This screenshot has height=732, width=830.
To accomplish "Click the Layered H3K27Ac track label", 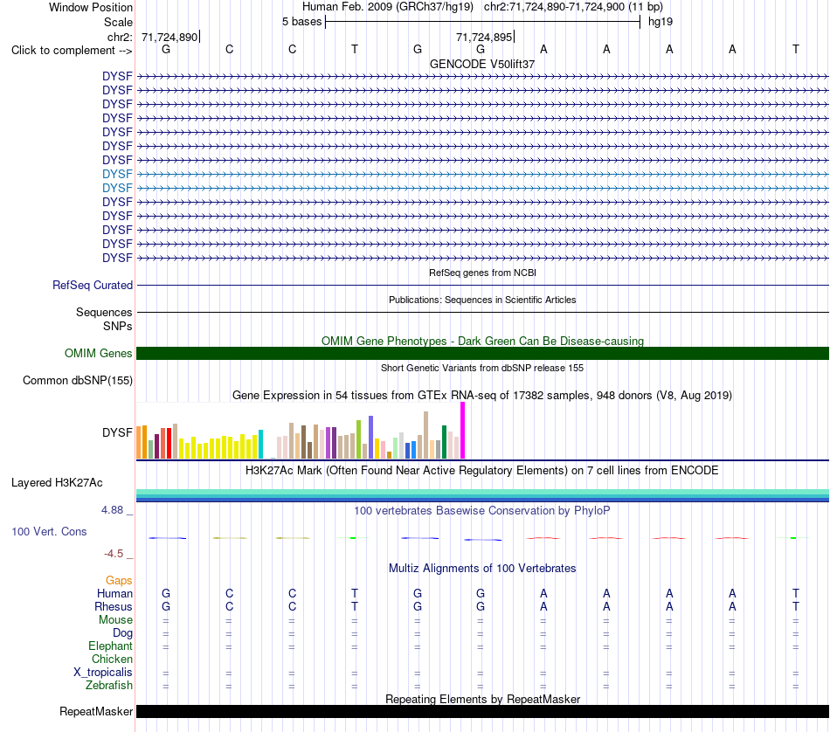I will (57, 483).
